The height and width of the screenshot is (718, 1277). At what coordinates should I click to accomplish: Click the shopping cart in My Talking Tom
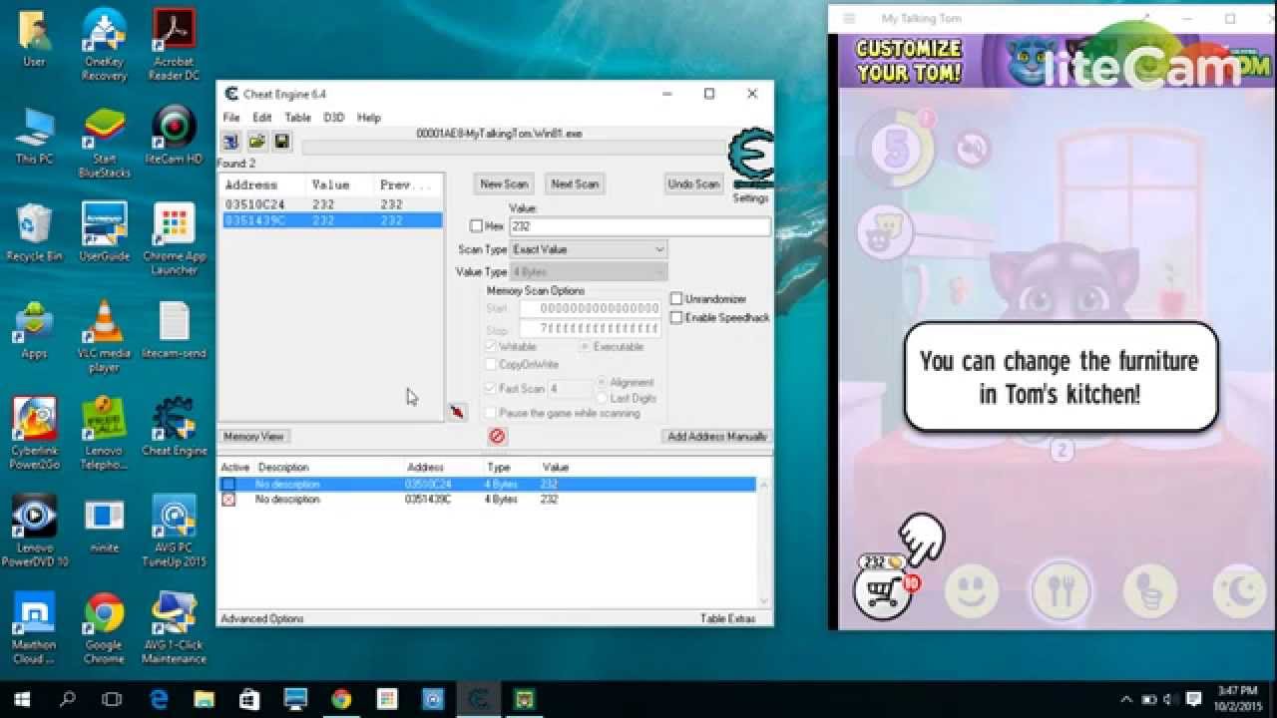(882, 592)
